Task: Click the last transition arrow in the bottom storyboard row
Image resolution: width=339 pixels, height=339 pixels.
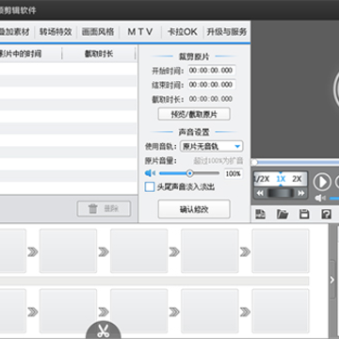Action: tap(246, 312)
